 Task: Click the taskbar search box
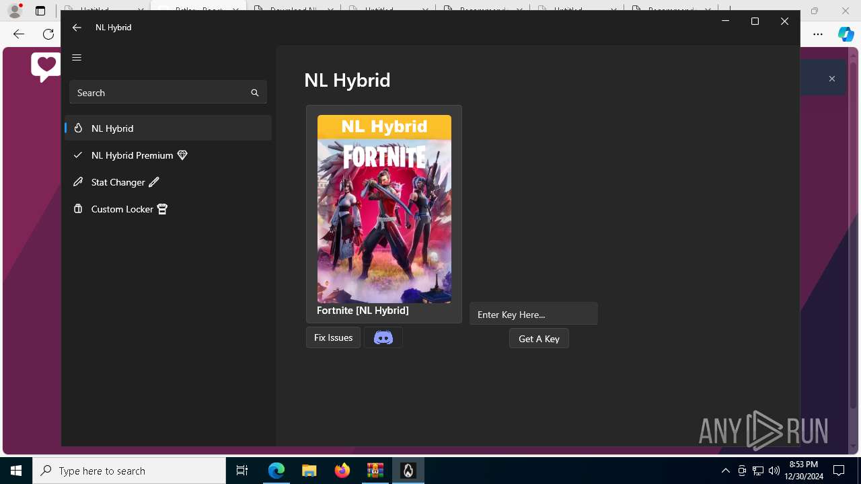click(x=129, y=471)
